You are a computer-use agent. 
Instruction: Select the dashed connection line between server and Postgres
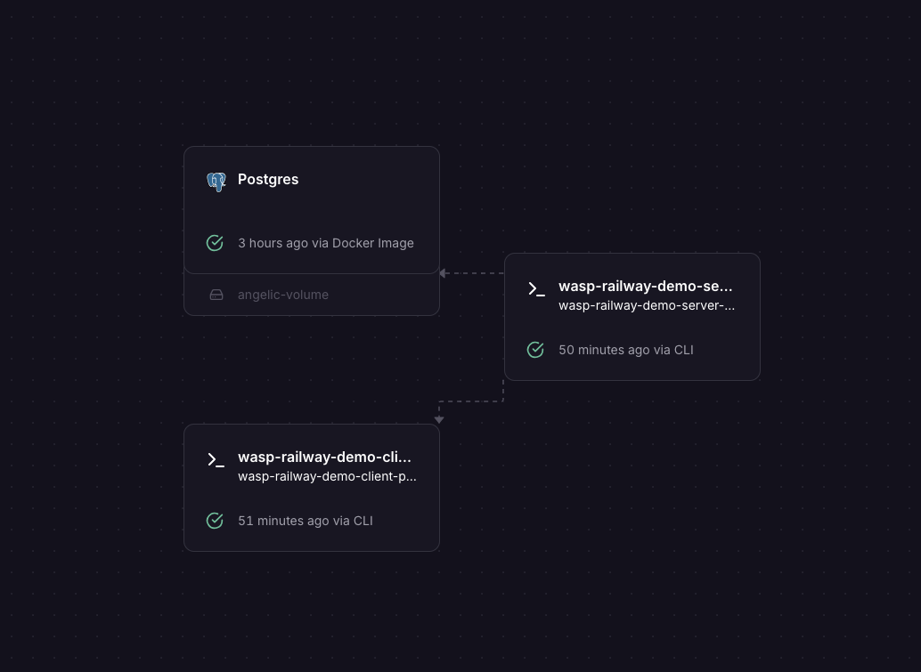477,273
